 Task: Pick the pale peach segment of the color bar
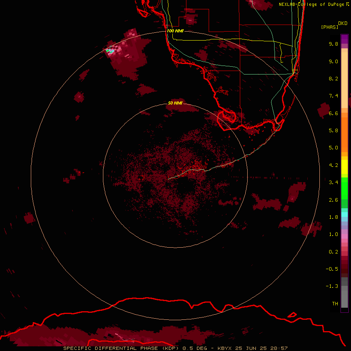click(x=344, y=80)
